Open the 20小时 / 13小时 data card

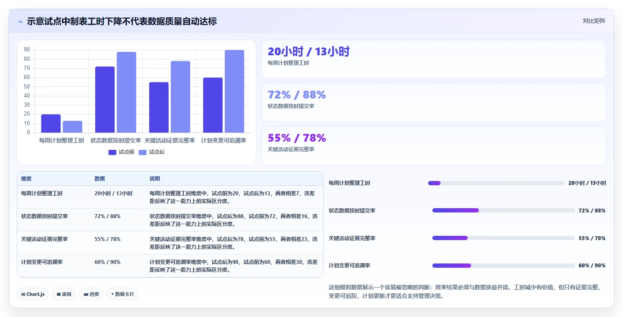click(x=434, y=59)
